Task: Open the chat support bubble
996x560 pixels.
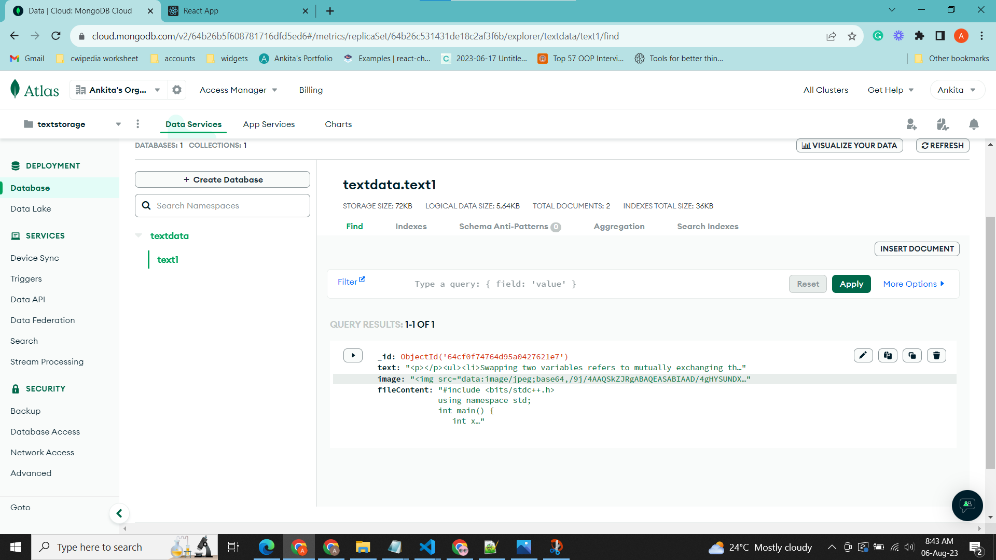Action: click(x=967, y=505)
